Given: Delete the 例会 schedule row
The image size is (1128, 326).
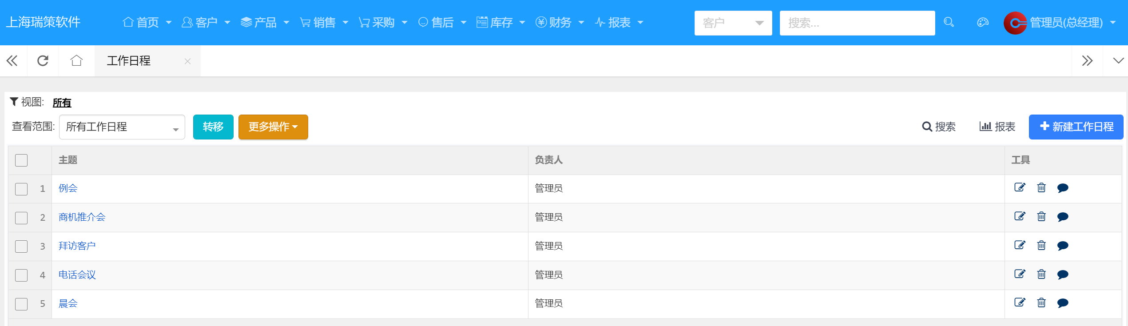Looking at the screenshot, I should (1041, 188).
